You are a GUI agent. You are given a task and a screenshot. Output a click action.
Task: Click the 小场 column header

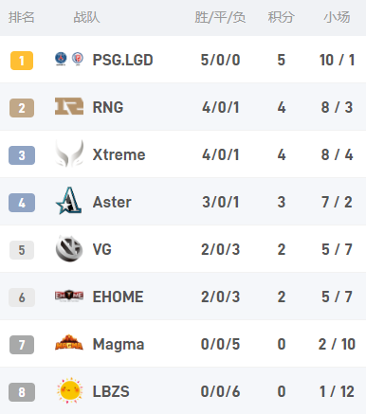tap(337, 17)
